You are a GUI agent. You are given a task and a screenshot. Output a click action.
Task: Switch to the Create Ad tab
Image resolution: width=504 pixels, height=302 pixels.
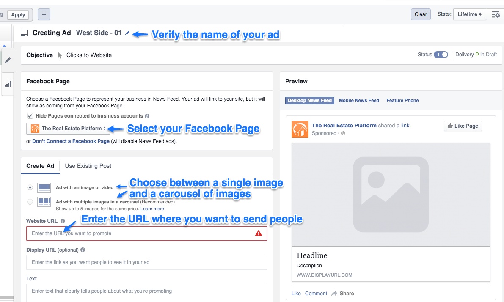coord(40,166)
